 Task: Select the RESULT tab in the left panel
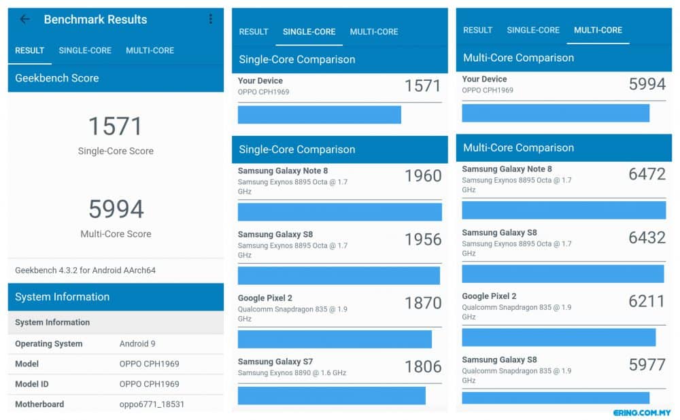pyautogui.click(x=29, y=51)
